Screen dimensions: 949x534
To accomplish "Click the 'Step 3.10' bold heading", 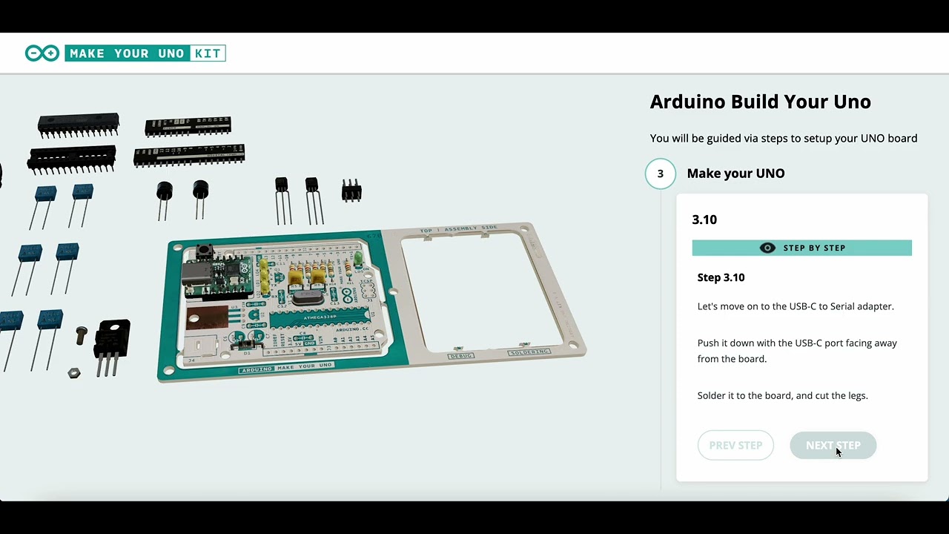I will (x=721, y=277).
